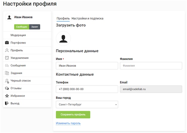Switch status to Занят

[x=35, y=27]
